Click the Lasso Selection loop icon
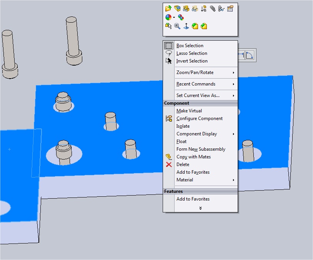This screenshot has width=313, height=260. 169,53
